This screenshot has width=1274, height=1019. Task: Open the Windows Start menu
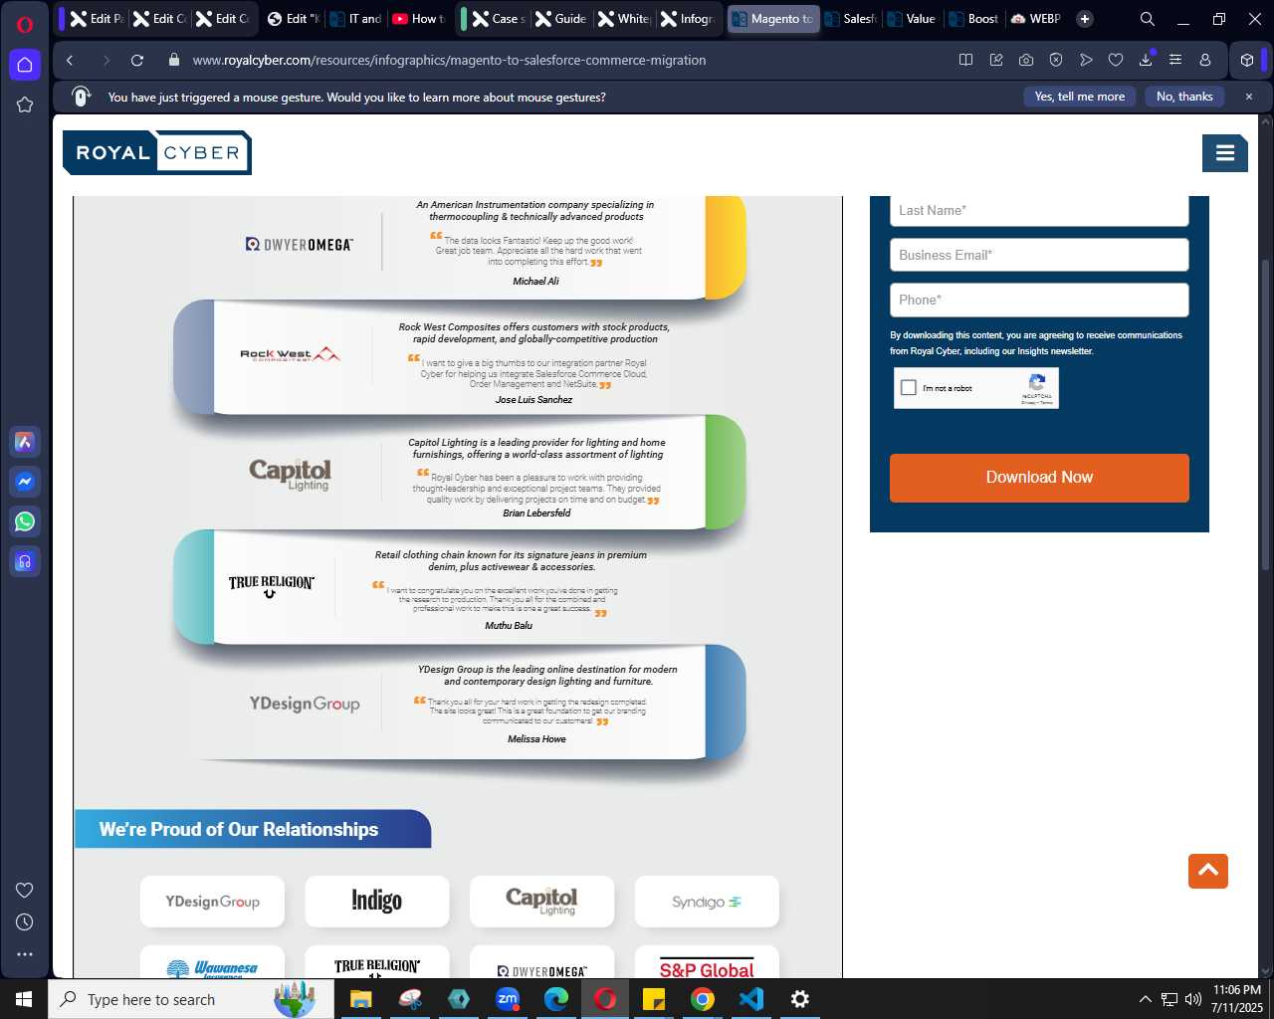pos(24,999)
